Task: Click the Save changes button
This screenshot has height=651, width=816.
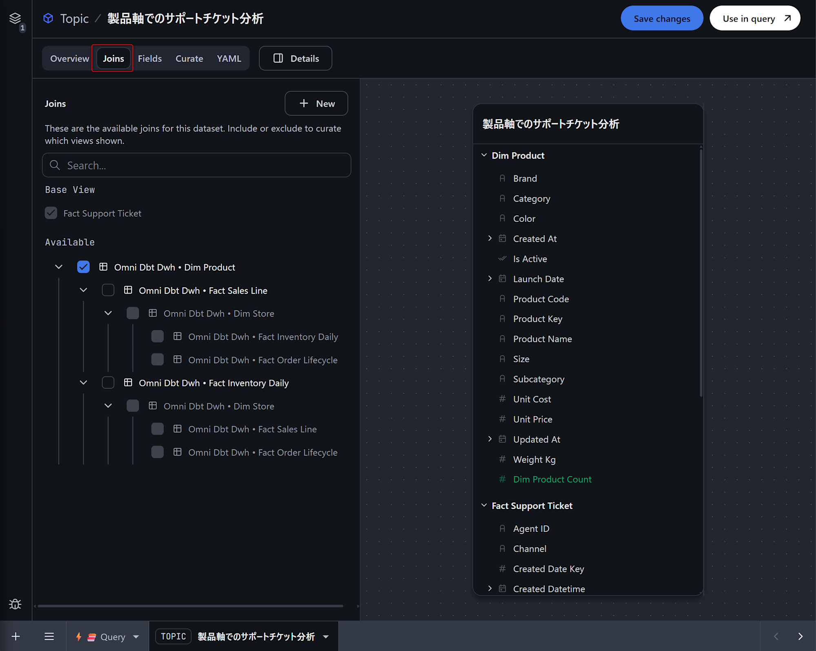Action: click(x=661, y=18)
